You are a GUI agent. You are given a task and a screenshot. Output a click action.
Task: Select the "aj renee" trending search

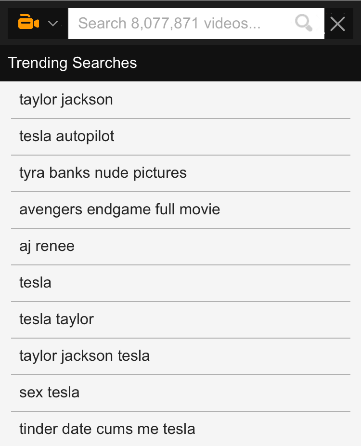pos(47,246)
